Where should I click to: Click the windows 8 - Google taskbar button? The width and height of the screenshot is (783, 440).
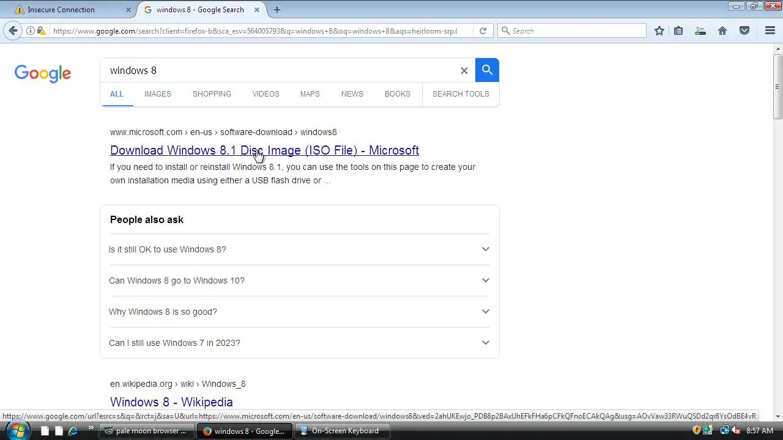click(244, 431)
